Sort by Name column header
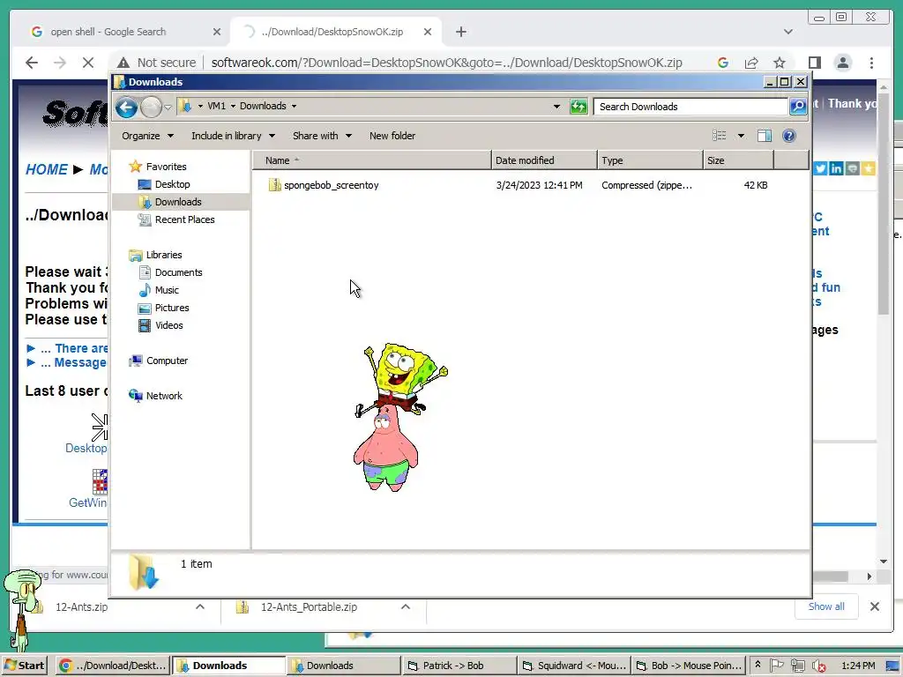 (x=372, y=160)
